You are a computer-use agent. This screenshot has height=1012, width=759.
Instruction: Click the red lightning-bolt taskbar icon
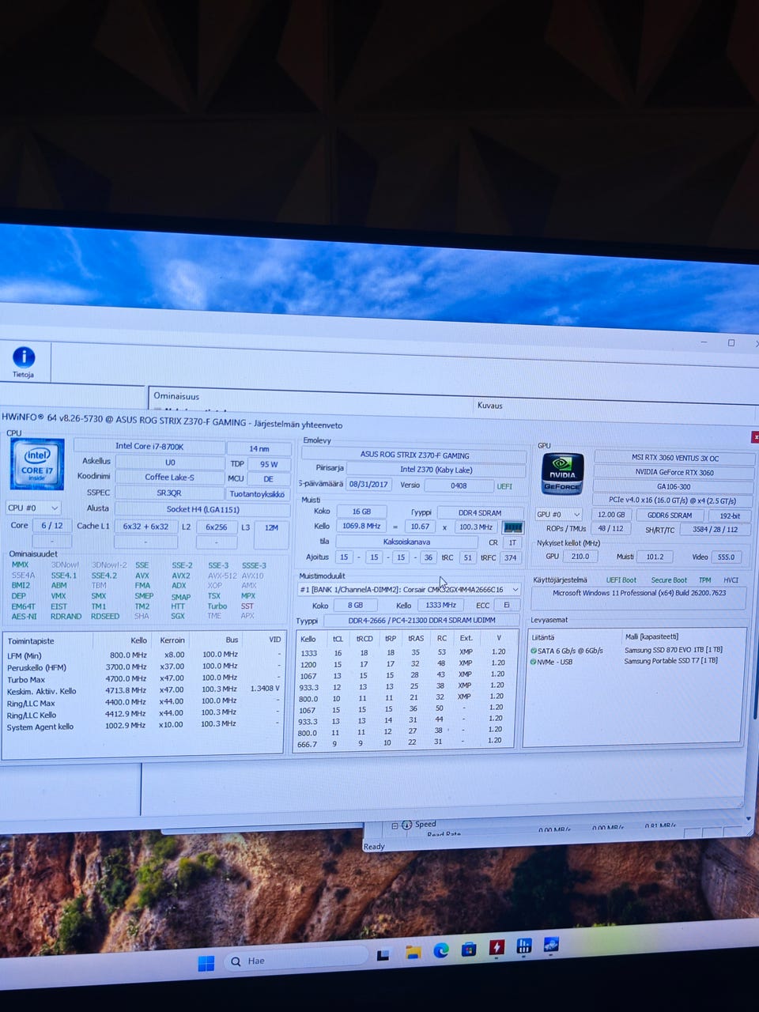coord(497,947)
